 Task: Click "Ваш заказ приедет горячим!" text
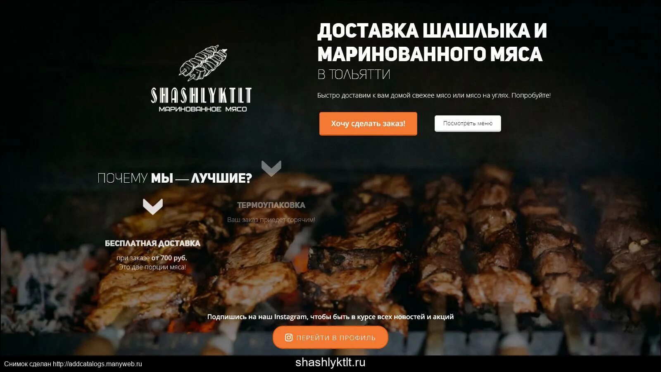271,220
